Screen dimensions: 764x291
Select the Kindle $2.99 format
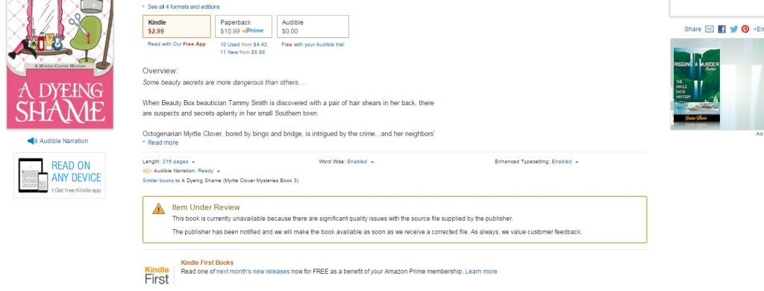pos(176,26)
